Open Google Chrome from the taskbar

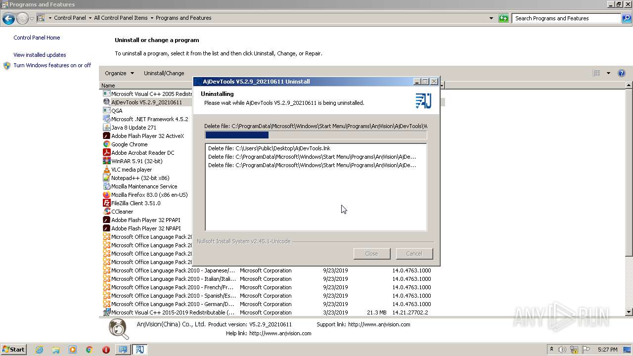89,350
